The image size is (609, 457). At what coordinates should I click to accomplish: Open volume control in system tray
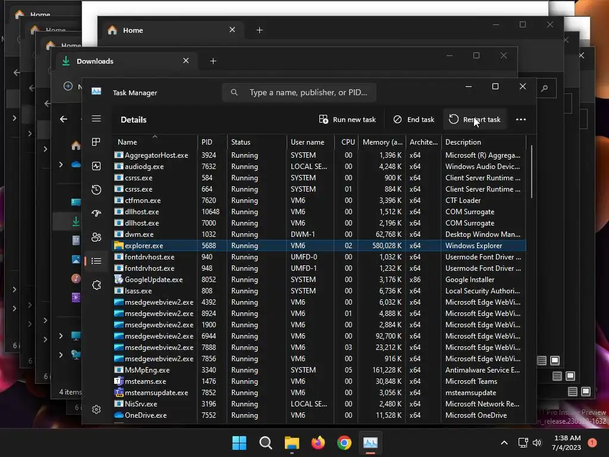click(537, 443)
